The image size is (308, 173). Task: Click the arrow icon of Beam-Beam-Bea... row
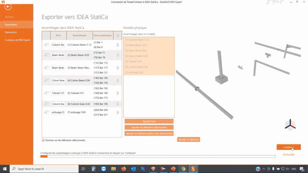pyautogui.click(x=46, y=68)
